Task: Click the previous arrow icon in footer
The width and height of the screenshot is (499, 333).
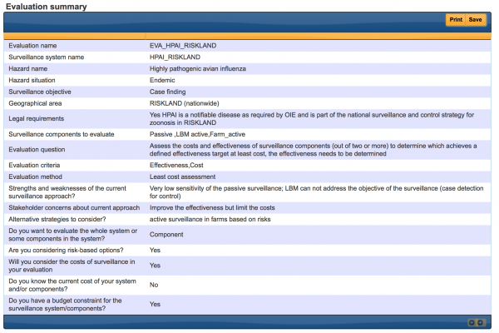Action: (472, 321)
